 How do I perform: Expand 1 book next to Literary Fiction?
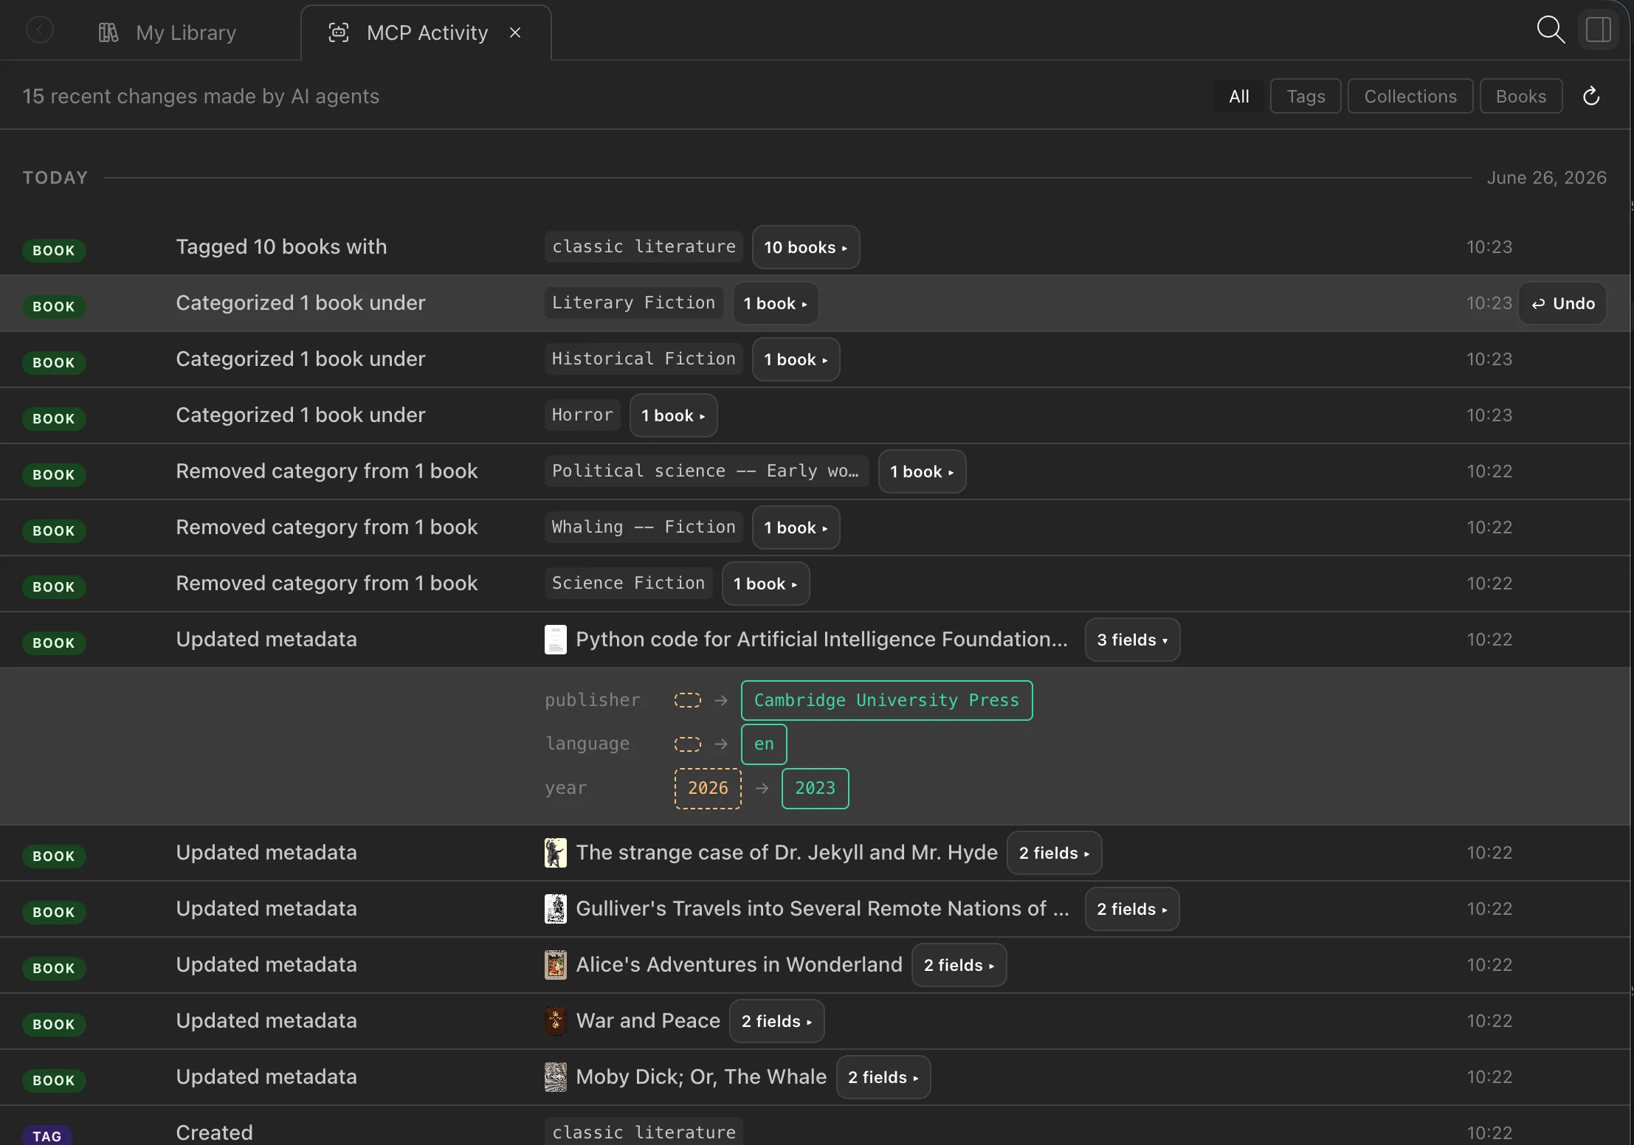776,303
